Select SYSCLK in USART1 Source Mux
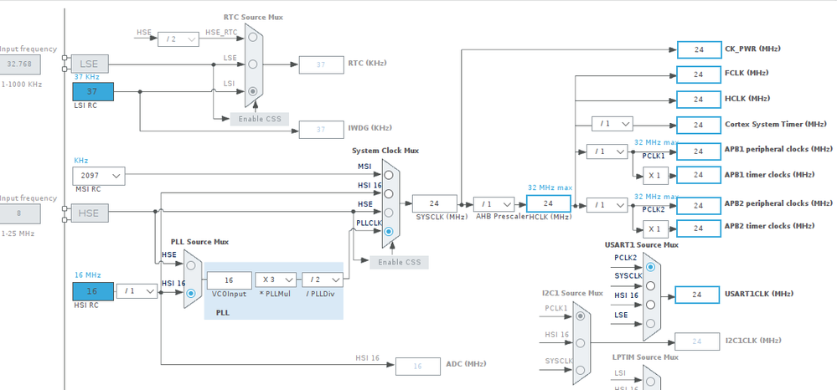 point(650,286)
